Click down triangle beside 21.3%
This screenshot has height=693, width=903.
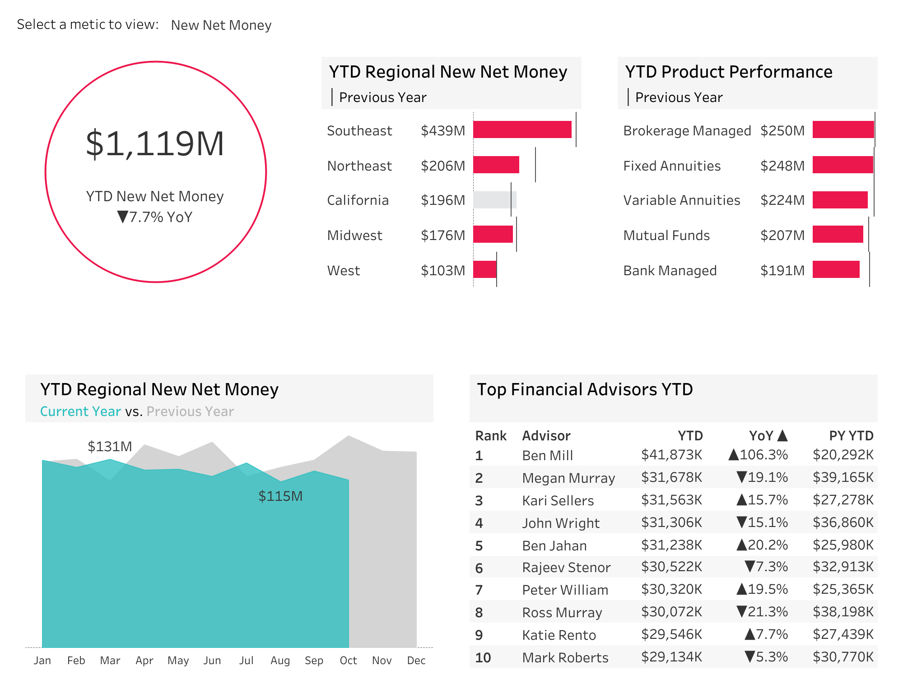coord(742,611)
